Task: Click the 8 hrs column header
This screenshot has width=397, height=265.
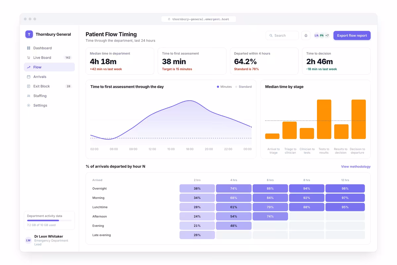Action: coord(307,180)
